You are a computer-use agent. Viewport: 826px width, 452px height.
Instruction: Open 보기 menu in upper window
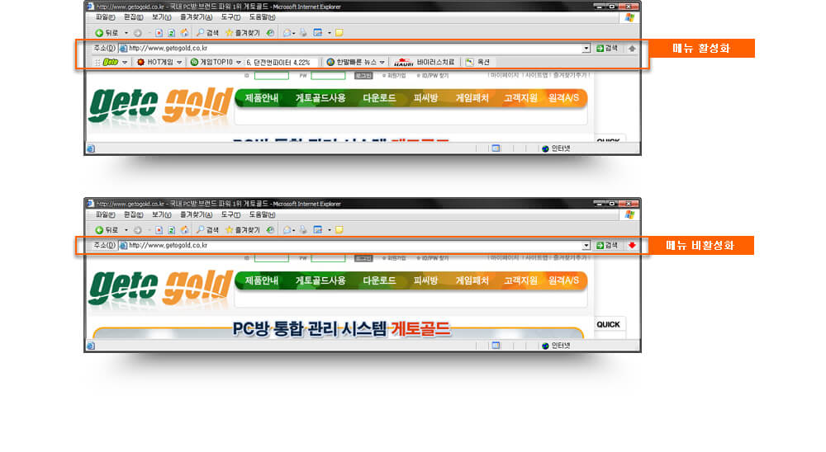161,17
